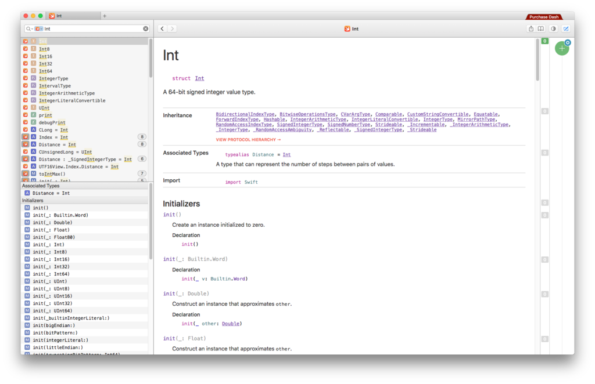Open the magnifier search options dropdown
Image resolution: width=595 pixels, height=384 pixels.
coord(29,29)
